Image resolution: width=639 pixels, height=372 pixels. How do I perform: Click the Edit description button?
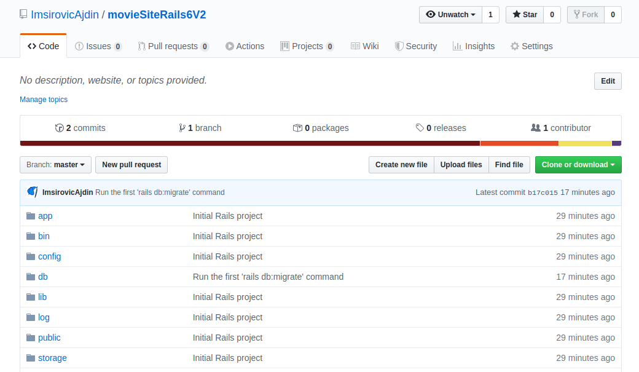coord(608,81)
